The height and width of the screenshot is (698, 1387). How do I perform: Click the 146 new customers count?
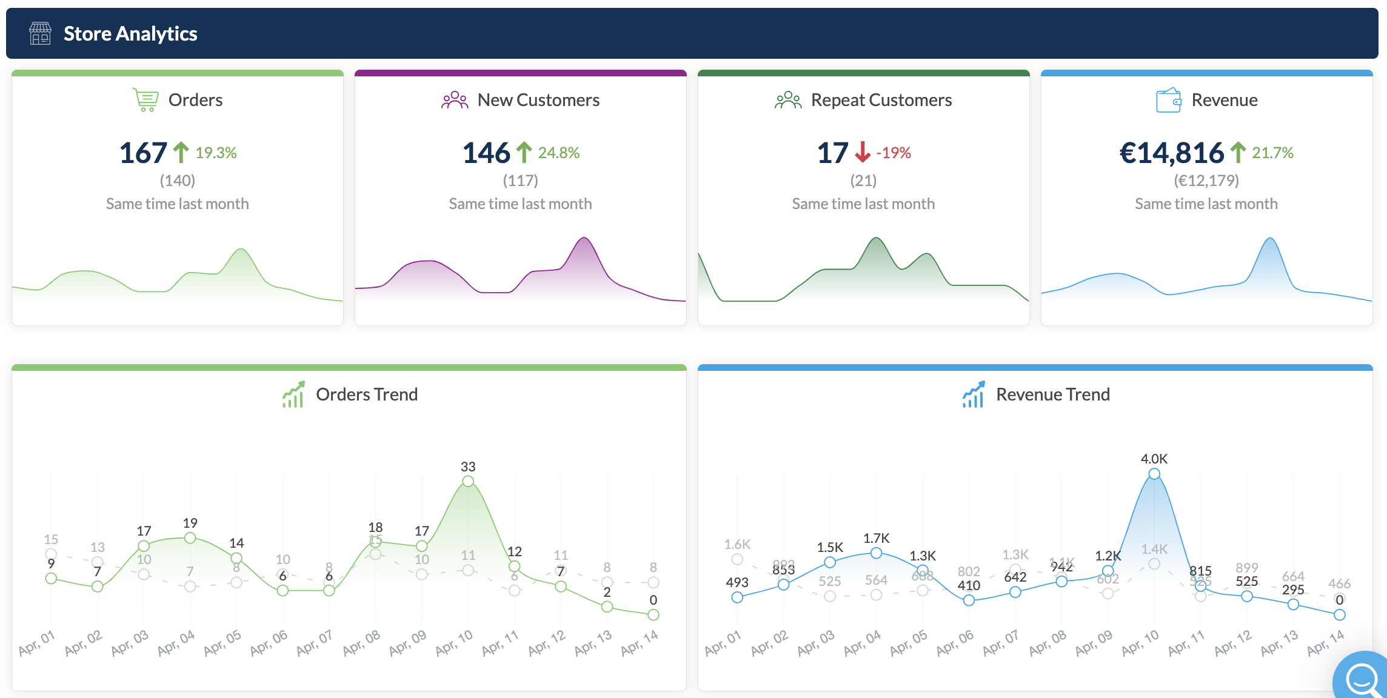tap(486, 153)
